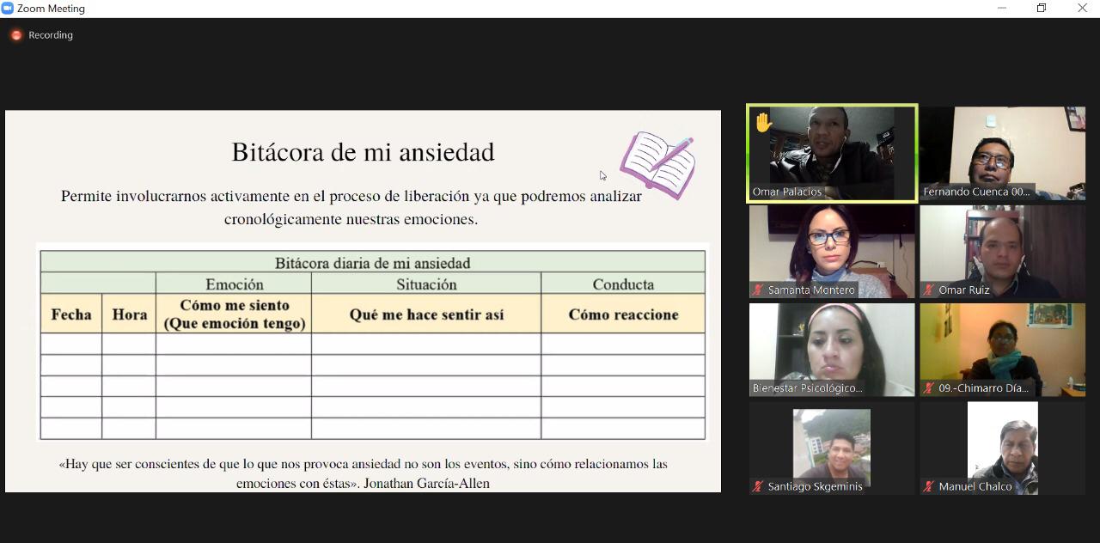
Task: Click the "Fernando Cuenca 00..." name label
Action: pyautogui.click(x=976, y=192)
